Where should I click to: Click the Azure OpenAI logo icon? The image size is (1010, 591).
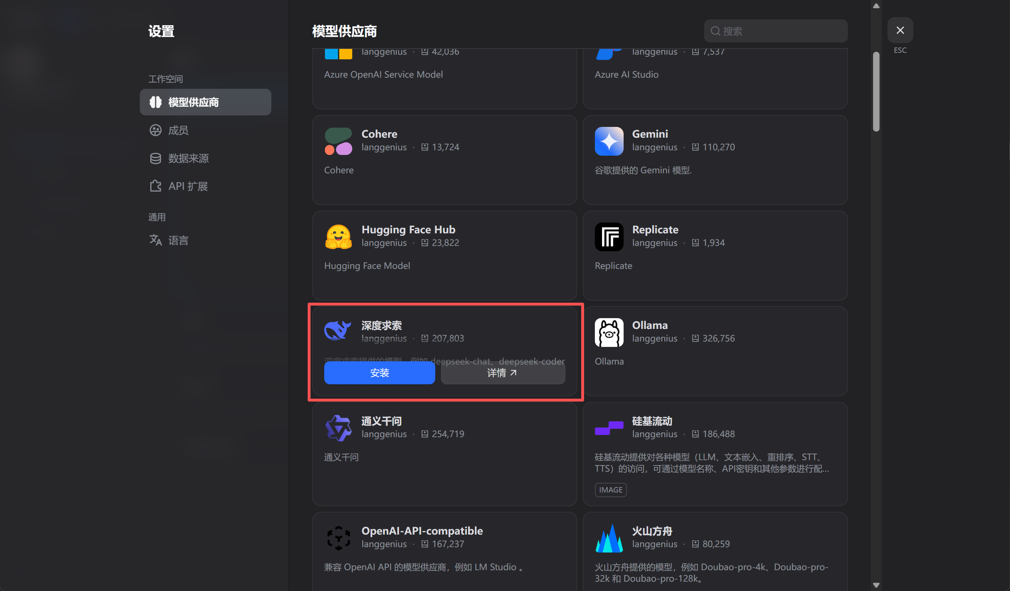[x=338, y=54]
